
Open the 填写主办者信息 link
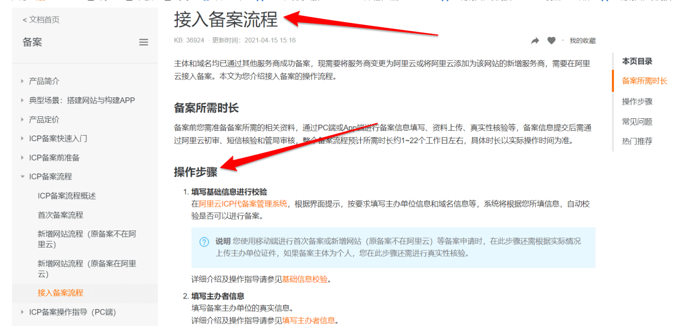[309, 321]
